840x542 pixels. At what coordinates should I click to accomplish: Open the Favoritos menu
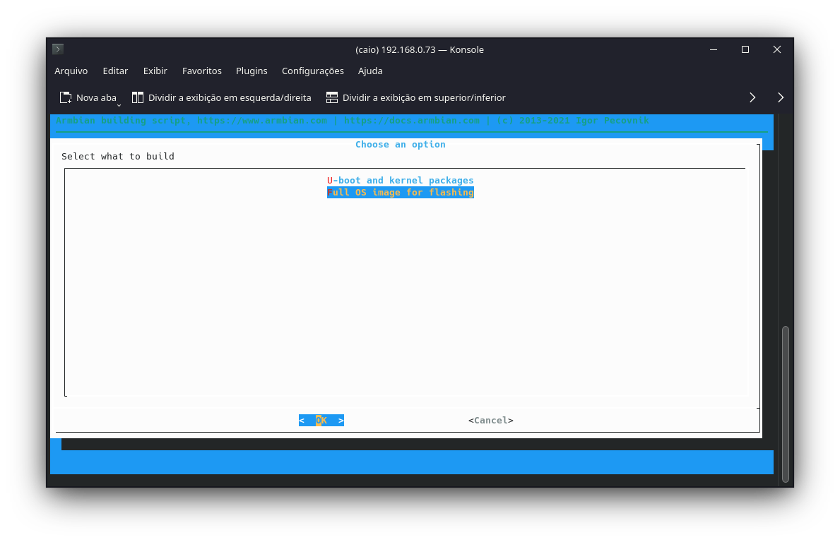click(x=201, y=71)
